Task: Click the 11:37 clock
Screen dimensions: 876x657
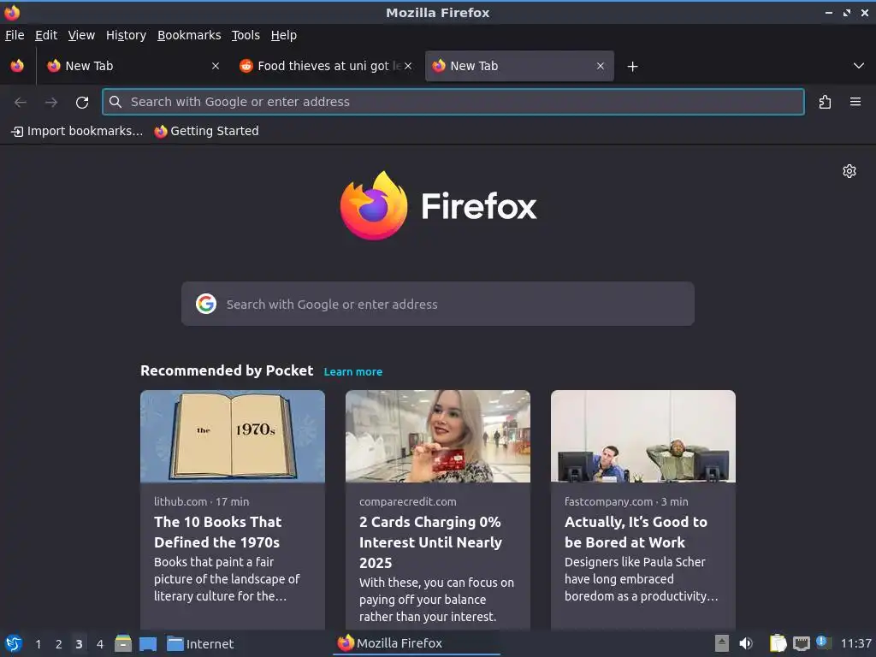Action: coord(855,643)
